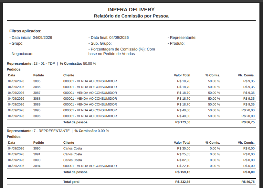Click the 'Sub. Grupo:' filter label
Image resolution: width=263 pixels, height=188 pixels.
tap(100, 43)
